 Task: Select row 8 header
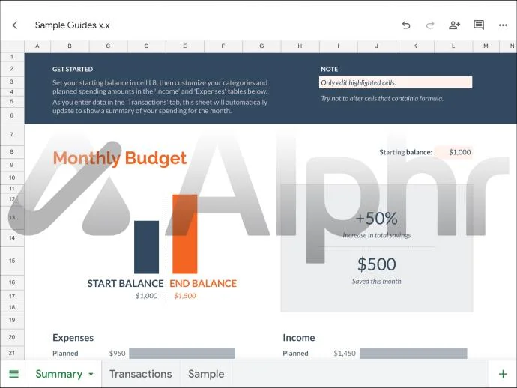[12, 151]
